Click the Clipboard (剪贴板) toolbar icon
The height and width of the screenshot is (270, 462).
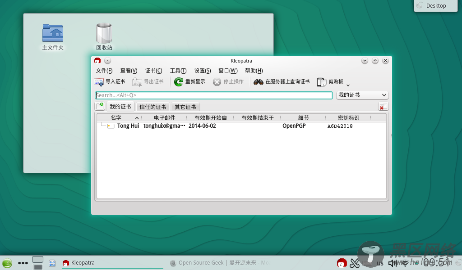[x=321, y=82]
